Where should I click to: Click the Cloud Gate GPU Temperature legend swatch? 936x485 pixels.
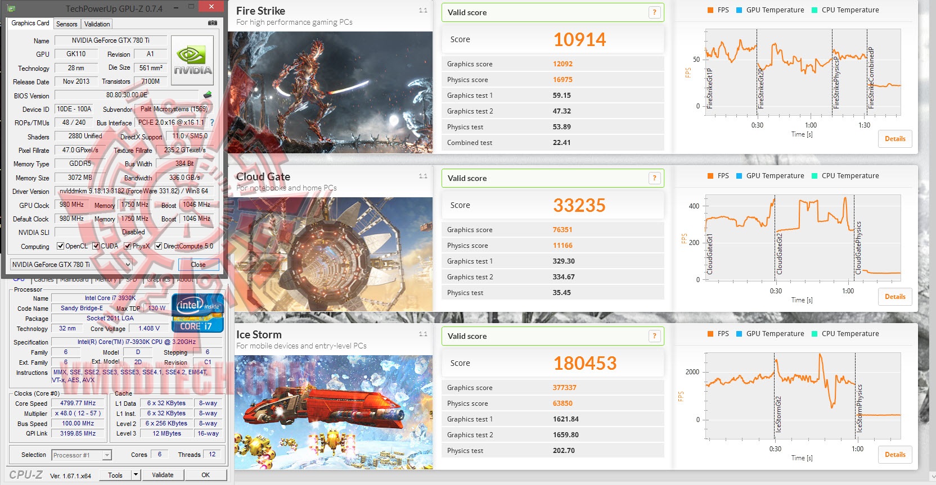point(739,176)
